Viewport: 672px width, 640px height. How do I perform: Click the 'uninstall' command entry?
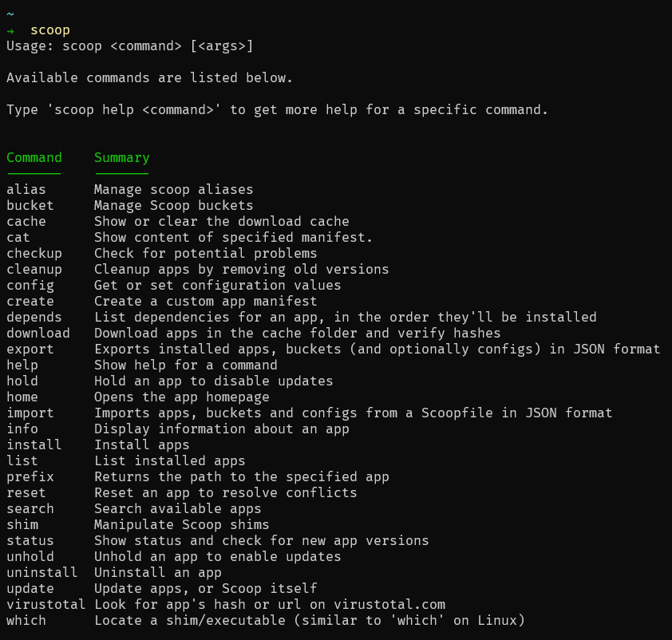[42, 572]
